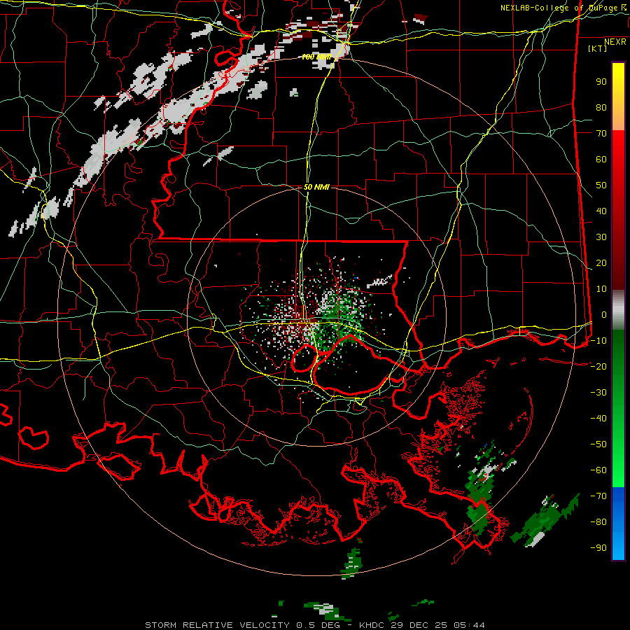Image resolution: width=630 pixels, height=630 pixels.
Task: Click the -50 value on the velocity scale
Action: 598,444
